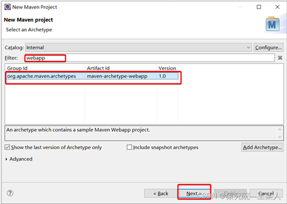
Task: Close the New Maven Project window
Action: (277, 7)
